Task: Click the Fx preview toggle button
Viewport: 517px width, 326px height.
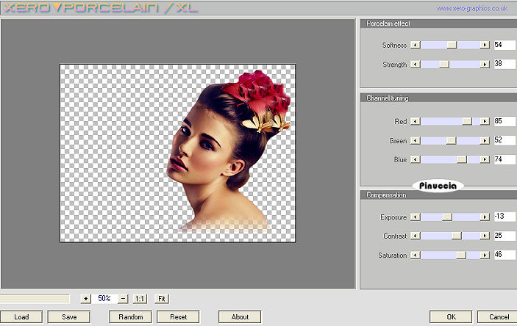Action: (162, 299)
